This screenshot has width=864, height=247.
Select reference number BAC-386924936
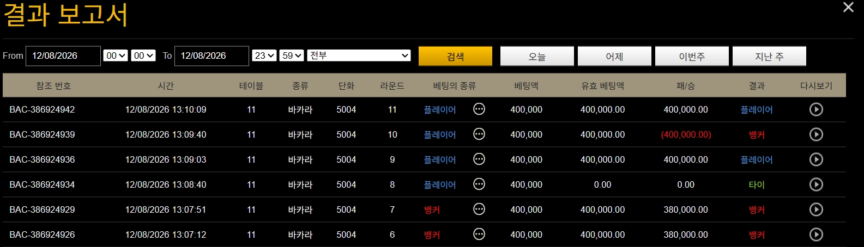pos(42,159)
